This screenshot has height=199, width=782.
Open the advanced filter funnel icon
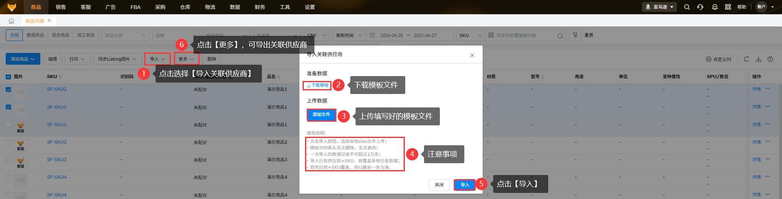(x=575, y=35)
